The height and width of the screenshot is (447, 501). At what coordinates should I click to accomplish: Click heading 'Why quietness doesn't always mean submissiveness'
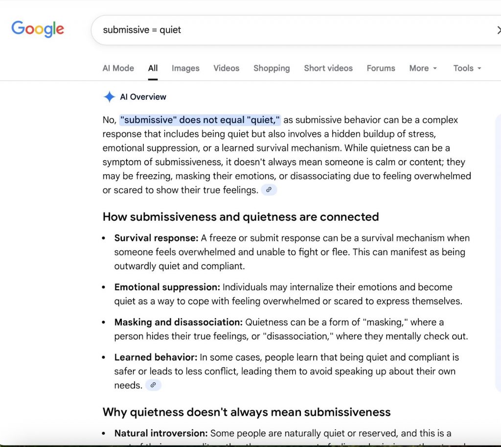point(247,412)
